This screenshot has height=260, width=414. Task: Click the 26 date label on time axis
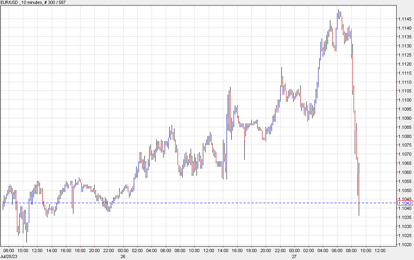coord(123,256)
